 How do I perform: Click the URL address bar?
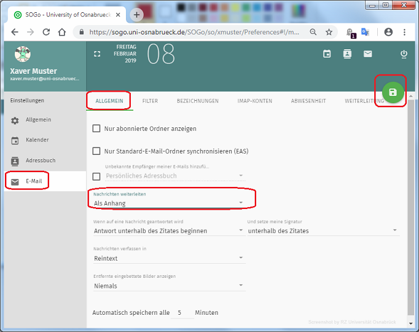click(x=194, y=32)
